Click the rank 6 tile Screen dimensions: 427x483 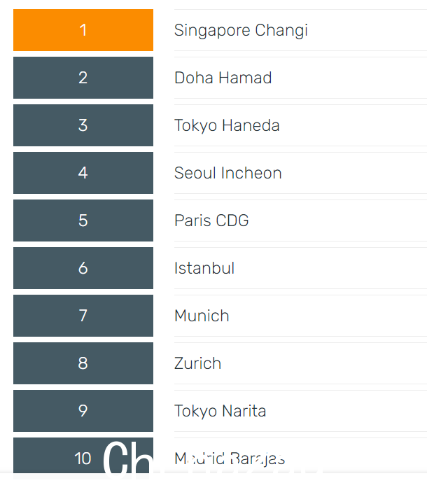pos(83,268)
